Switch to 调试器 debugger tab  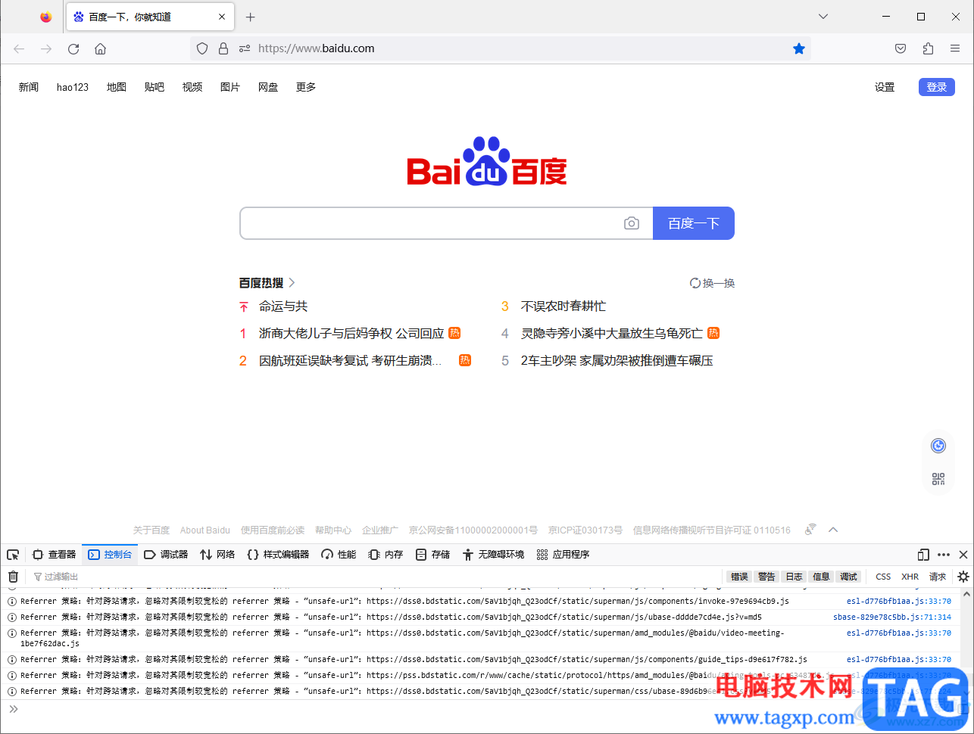click(x=166, y=555)
